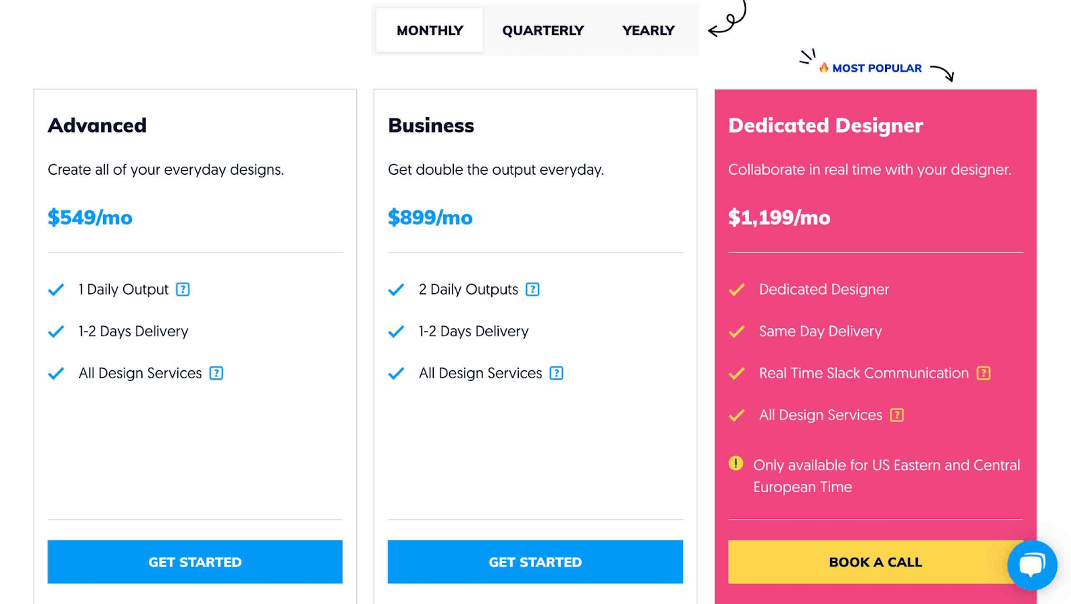This screenshot has height=604, width=1071.
Task: Open Advanced plan All Design Services help icon
Action: point(216,373)
